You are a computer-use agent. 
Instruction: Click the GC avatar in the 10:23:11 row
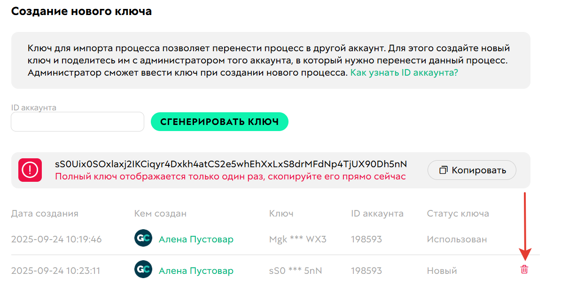click(143, 270)
